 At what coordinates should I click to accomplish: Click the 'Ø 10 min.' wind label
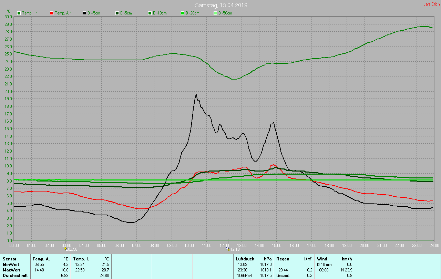[x=325, y=264]
